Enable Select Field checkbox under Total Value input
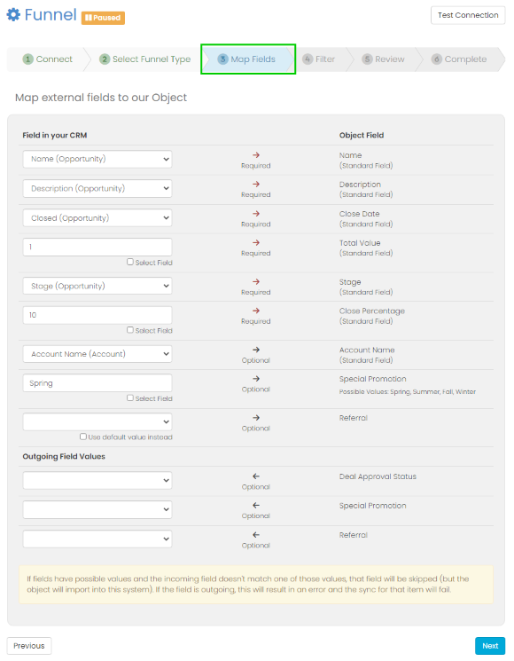The width and height of the screenshot is (514, 661). (x=130, y=262)
